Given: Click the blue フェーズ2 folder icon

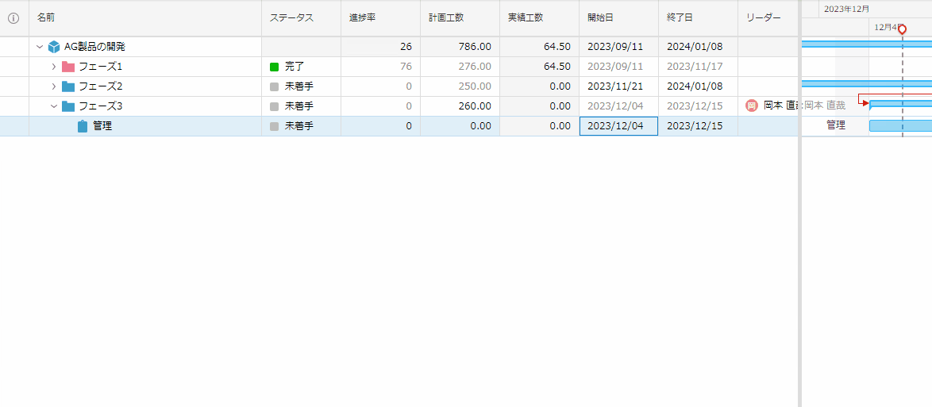Looking at the screenshot, I should [x=68, y=86].
